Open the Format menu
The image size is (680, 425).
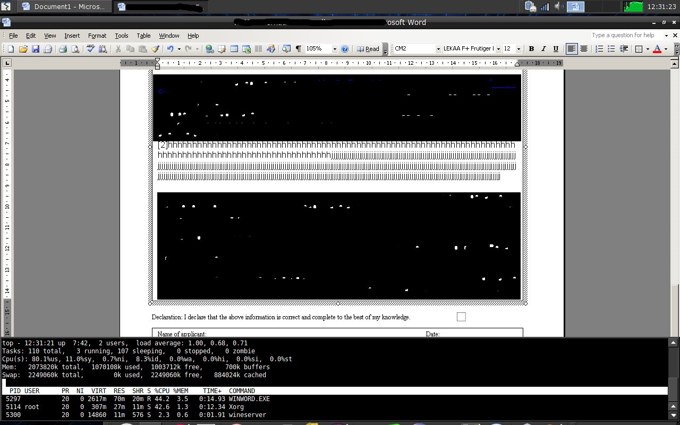(97, 36)
